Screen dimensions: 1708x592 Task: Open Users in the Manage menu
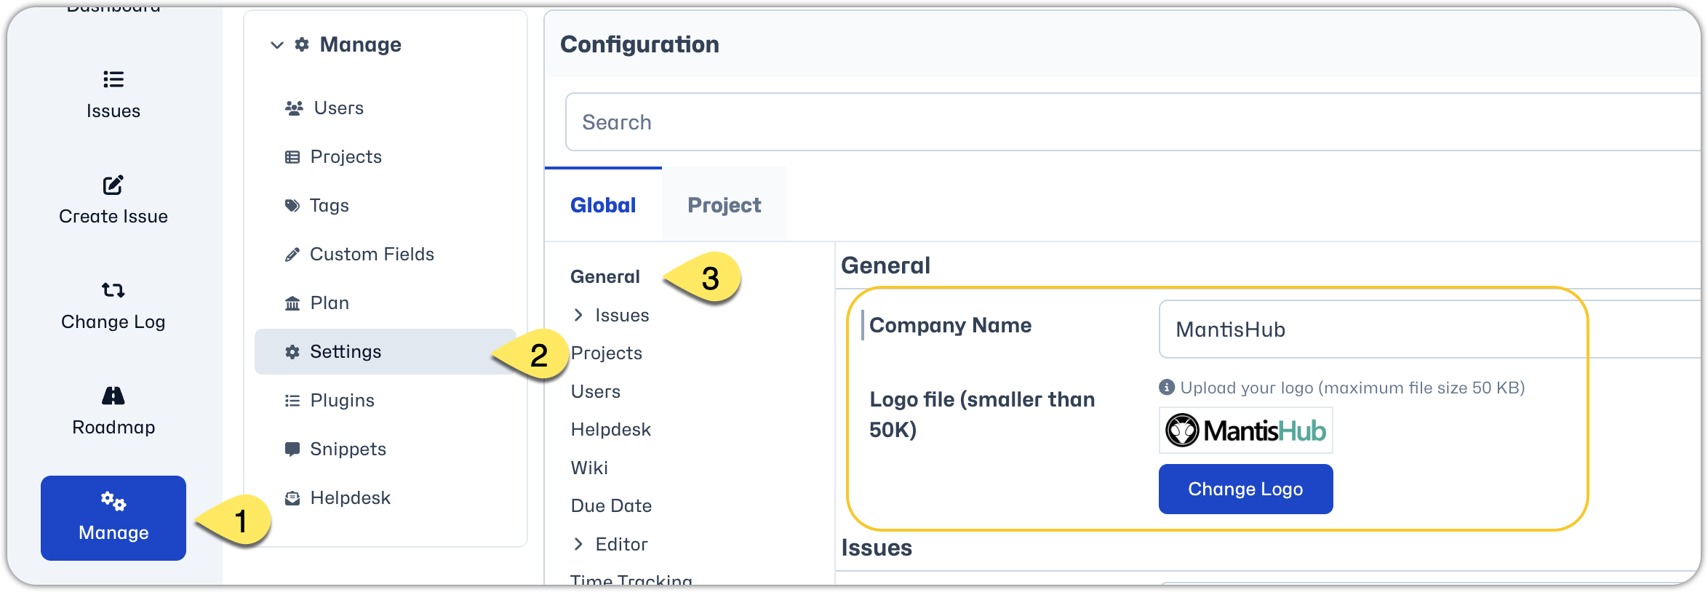pyautogui.click(x=339, y=108)
